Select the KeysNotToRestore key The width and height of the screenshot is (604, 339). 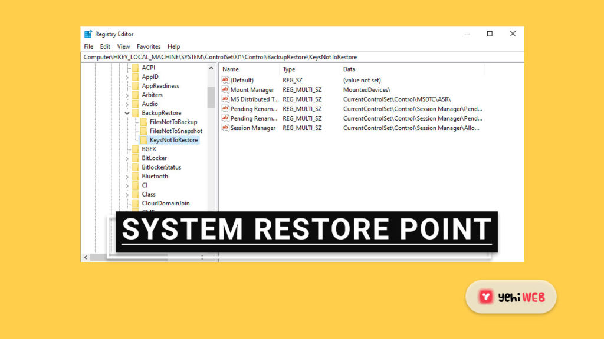tap(173, 140)
